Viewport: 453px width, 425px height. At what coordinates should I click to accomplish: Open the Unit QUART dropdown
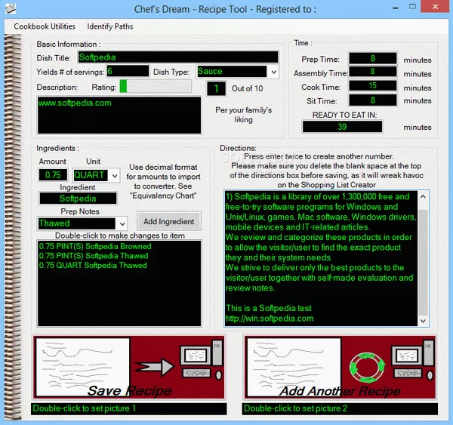point(115,175)
